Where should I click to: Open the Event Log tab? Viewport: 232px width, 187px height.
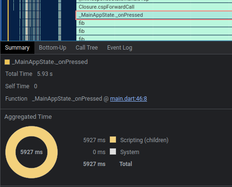tap(120, 48)
